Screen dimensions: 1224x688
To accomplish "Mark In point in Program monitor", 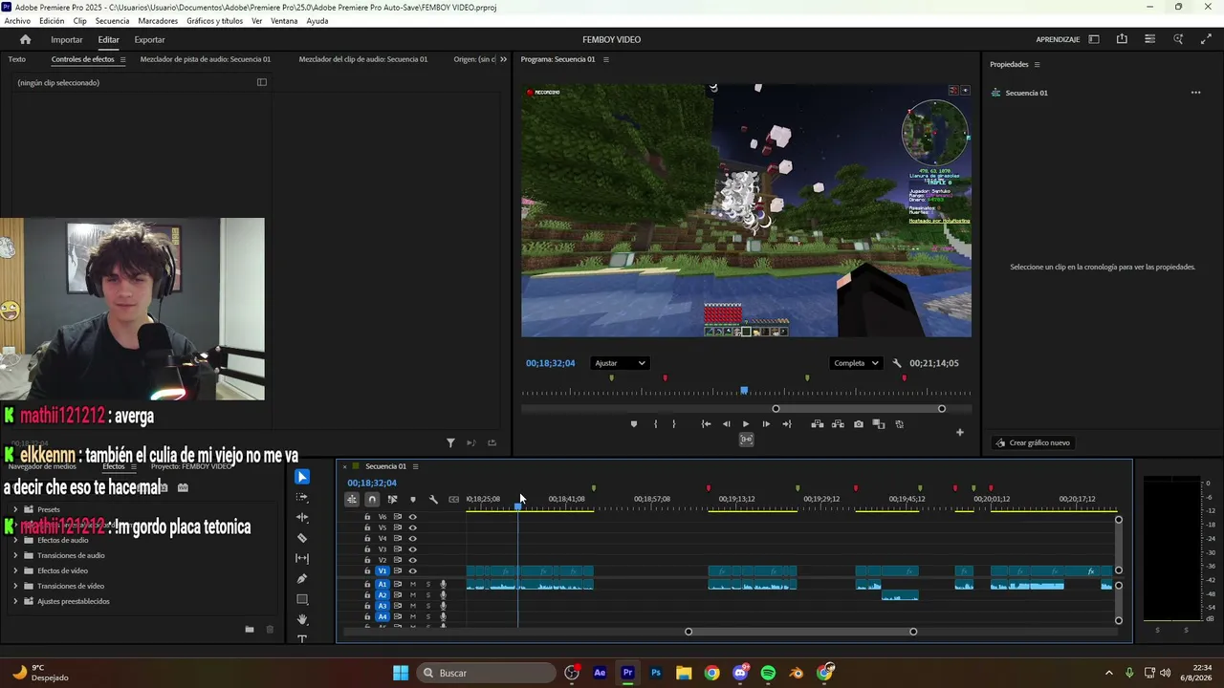I will 655,424.
